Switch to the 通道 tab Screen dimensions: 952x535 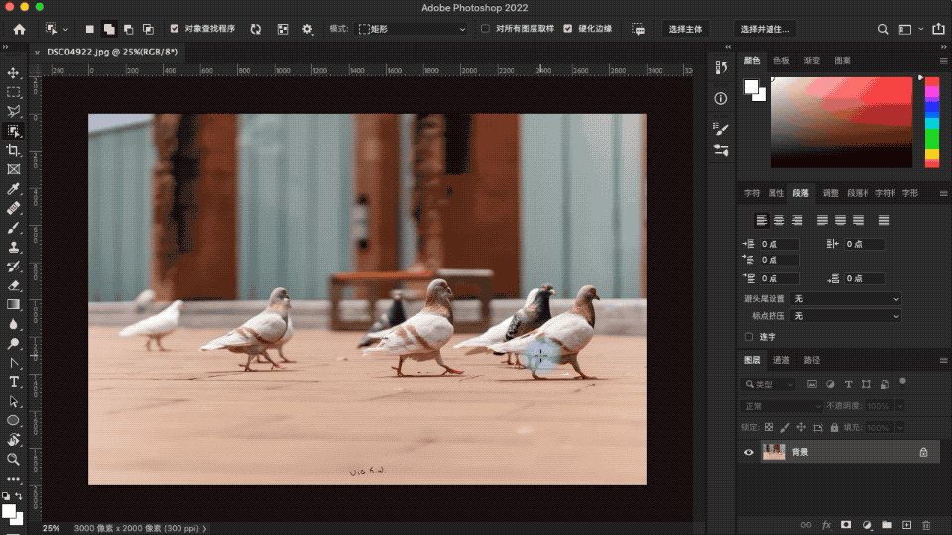(782, 360)
